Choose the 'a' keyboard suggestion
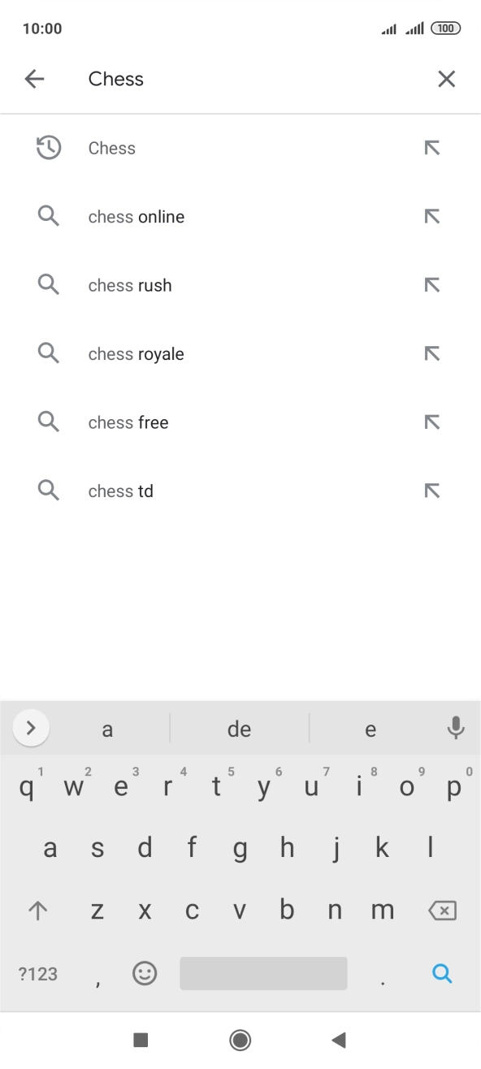Viewport: 481px width, 1069px height. 107,728
